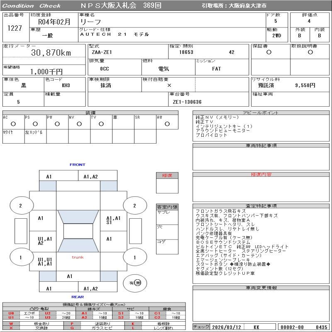
Task: Select odometer reading 30,870km
Action: (x=51, y=53)
